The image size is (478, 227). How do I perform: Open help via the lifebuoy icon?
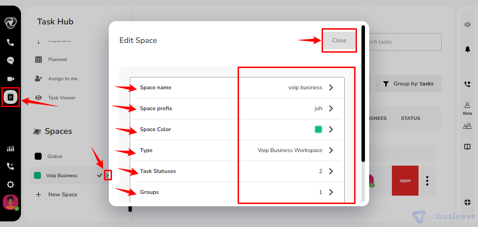click(x=468, y=202)
